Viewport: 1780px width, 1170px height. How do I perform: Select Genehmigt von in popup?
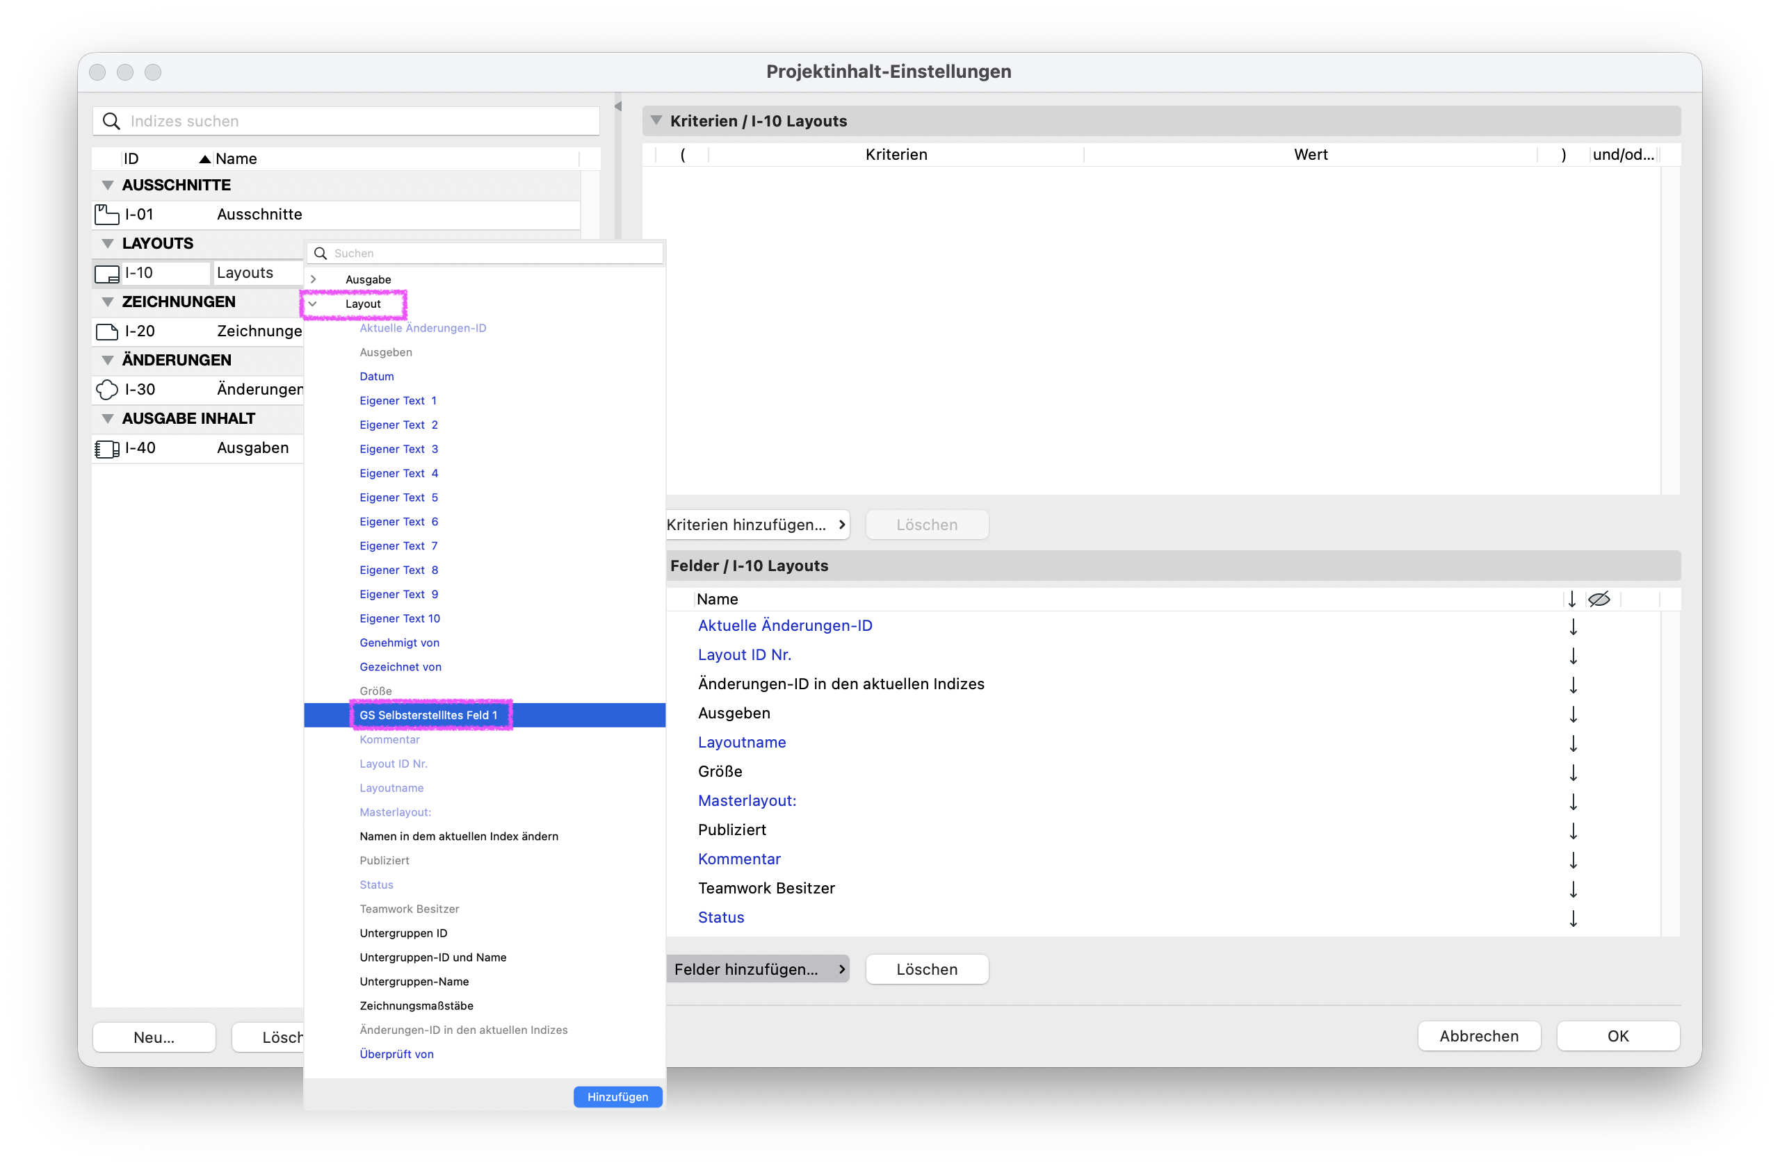click(x=399, y=643)
